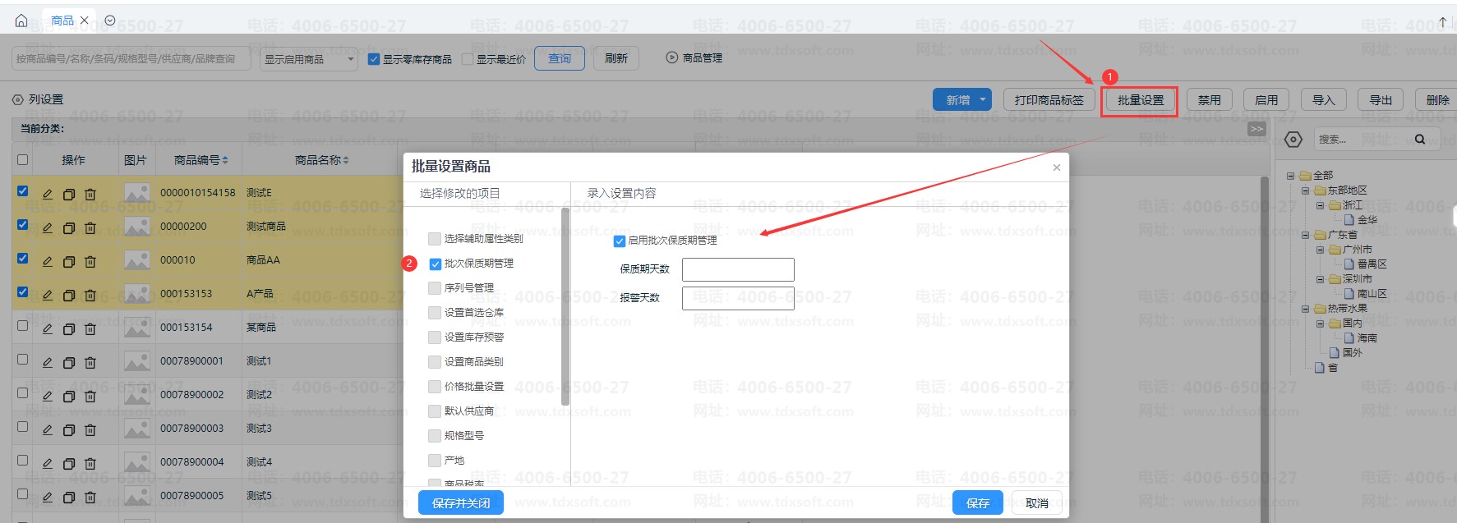Delete product 商品AA with the trash icon
Screen dimensions: 1457x523
[x=90, y=261]
